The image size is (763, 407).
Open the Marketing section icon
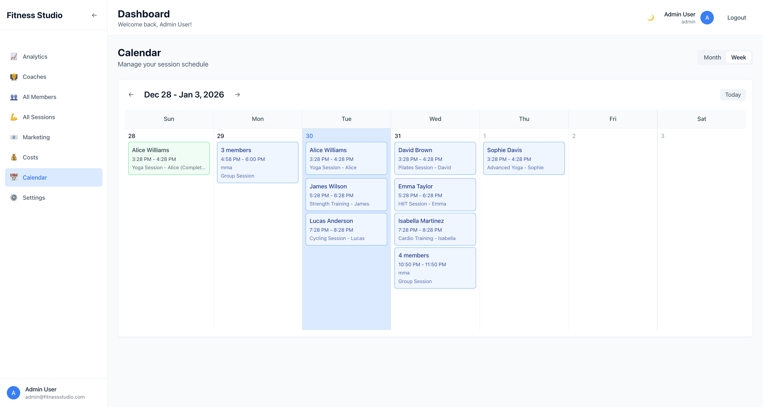click(14, 137)
